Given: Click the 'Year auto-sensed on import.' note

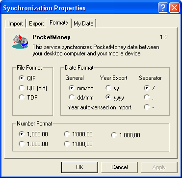Looking at the screenshot, I should pos(100,107).
